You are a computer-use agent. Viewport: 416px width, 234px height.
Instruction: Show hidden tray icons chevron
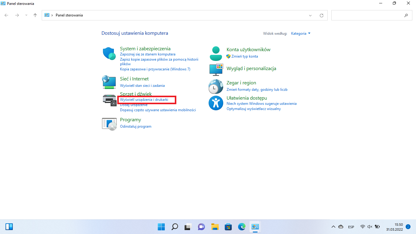tap(333, 227)
